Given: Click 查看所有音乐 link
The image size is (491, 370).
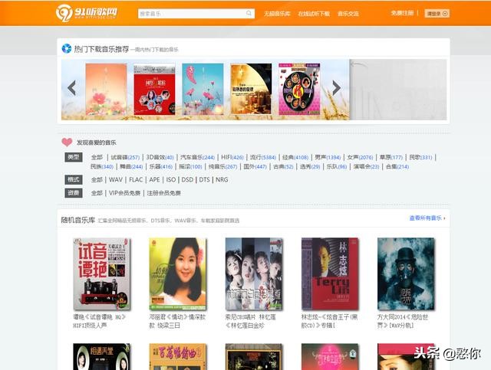Looking at the screenshot, I should (427, 218).
